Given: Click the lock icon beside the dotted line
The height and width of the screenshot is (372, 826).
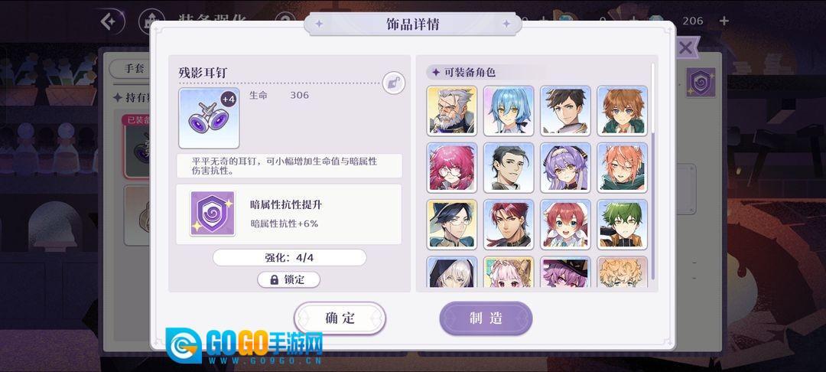Looking at the screenshot, I should click(393, 83).
